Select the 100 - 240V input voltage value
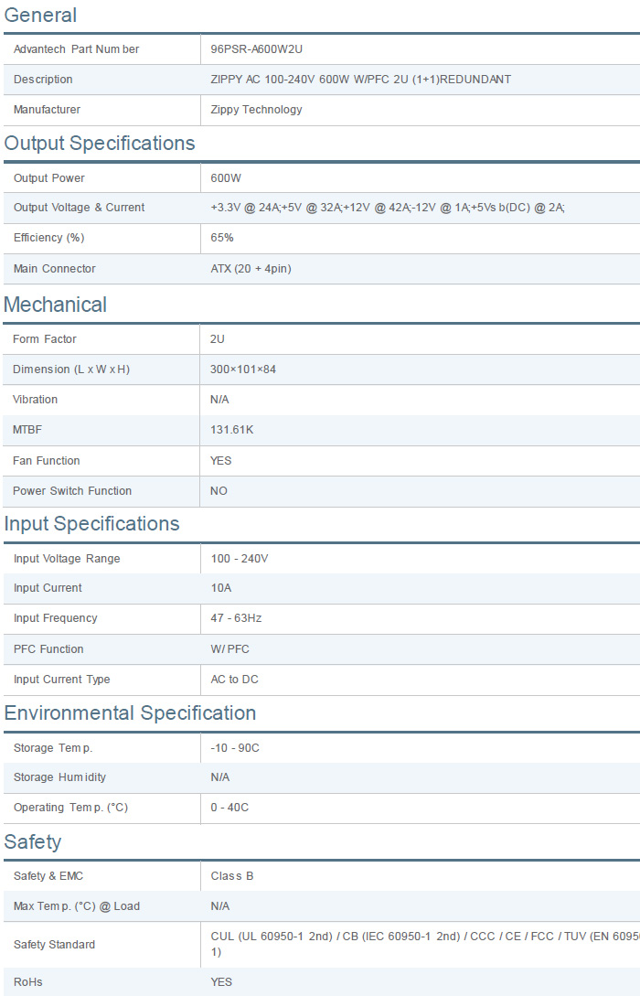 (240, 559)
